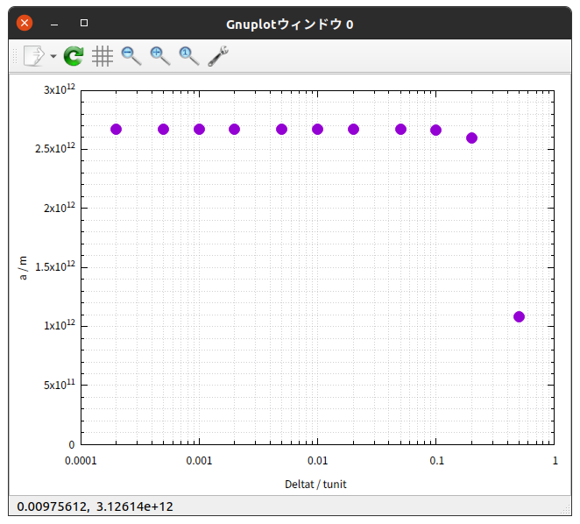The image size is (580, 524).
Task: Close the Gnuplot window
Action: pos(25,23)
